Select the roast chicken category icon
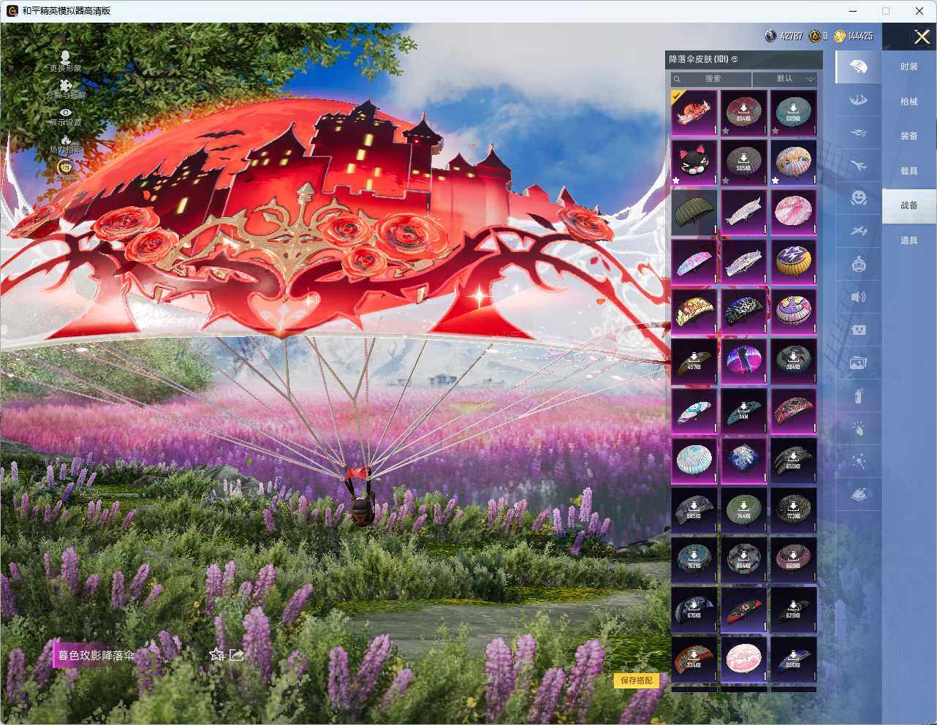Screen dimensions: 937x725 click(x=859, y=495)
